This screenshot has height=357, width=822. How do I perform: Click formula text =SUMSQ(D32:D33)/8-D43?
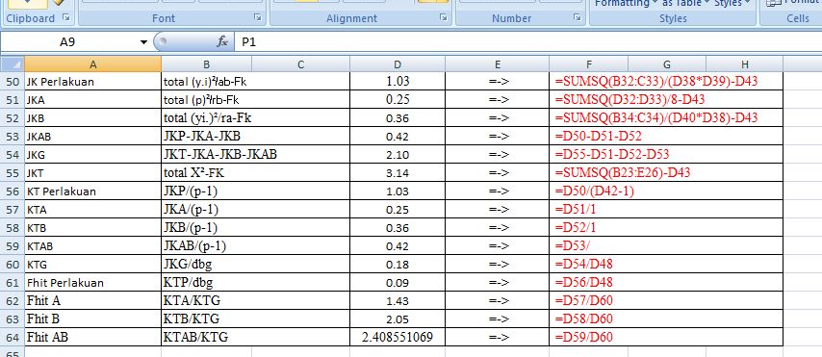coord(629,100)
